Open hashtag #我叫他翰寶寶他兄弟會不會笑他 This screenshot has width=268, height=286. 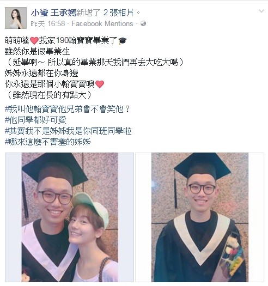(67, 109)
